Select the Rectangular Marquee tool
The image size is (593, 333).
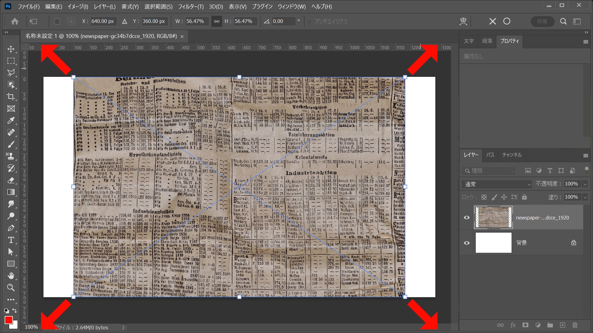11,61
